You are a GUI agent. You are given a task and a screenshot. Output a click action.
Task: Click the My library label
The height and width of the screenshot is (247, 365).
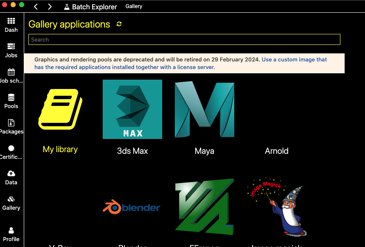(60, 149)
